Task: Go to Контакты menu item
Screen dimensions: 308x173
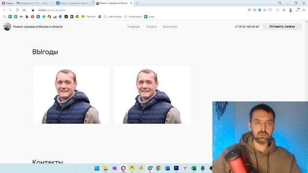Action: click(170, 27)
